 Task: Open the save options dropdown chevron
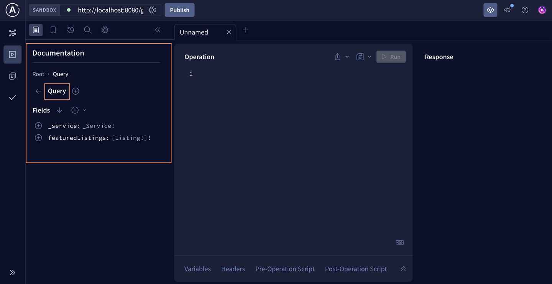pyautogui.click(x=370, y=56)
